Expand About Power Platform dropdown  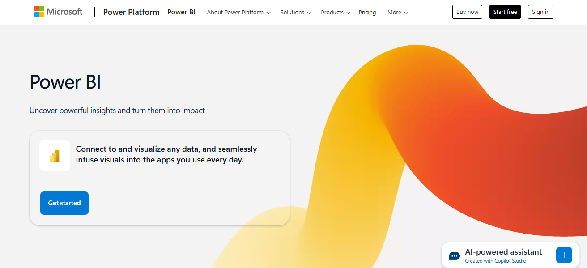pos(238,13)
